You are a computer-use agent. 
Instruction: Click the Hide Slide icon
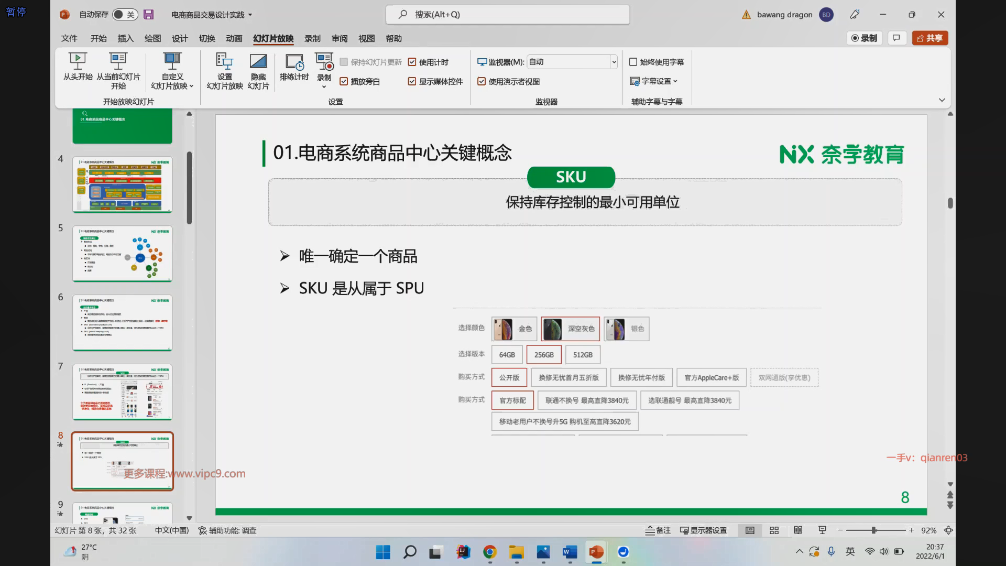(258, 61)
